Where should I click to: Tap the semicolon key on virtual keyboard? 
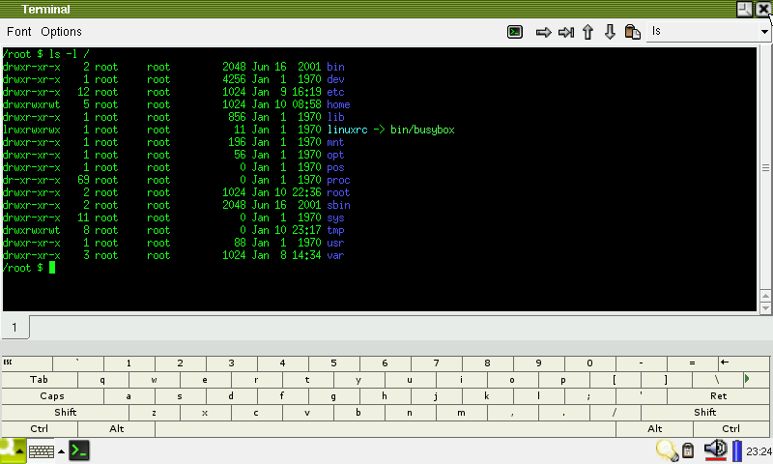pos(589,396)
